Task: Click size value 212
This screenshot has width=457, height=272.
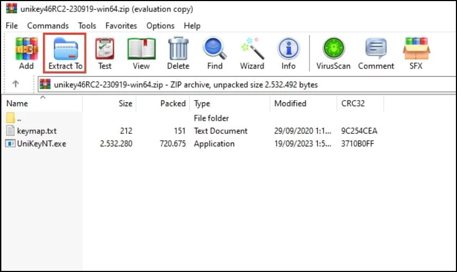Action: [126, 131]
